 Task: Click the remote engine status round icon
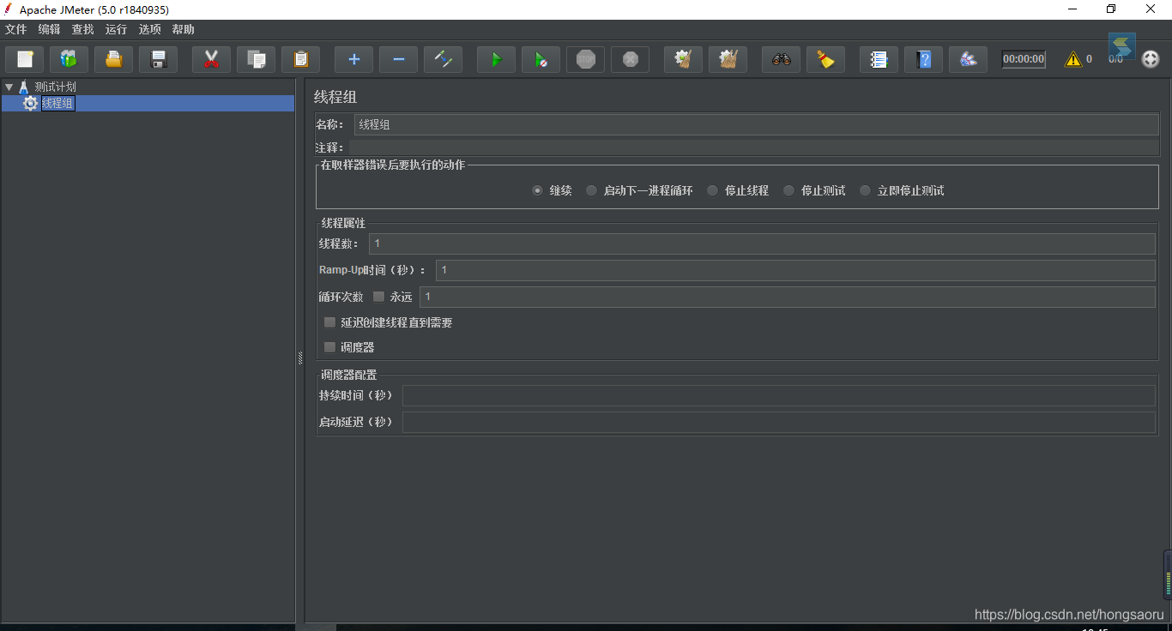[x=1151, y=59]
